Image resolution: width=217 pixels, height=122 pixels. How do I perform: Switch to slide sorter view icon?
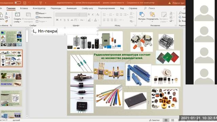[173, 120]
